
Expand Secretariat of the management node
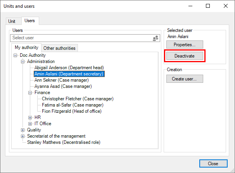(23, 136)
